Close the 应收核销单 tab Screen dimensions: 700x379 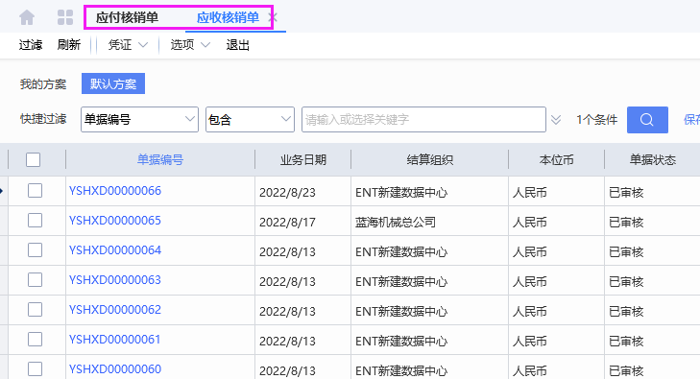[x=274, y=18]
